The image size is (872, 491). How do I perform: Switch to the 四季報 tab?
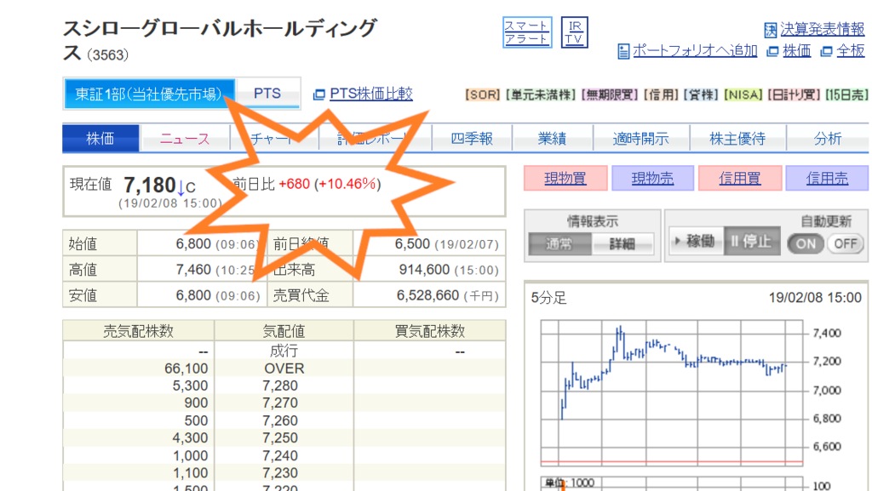coord(472,139)
